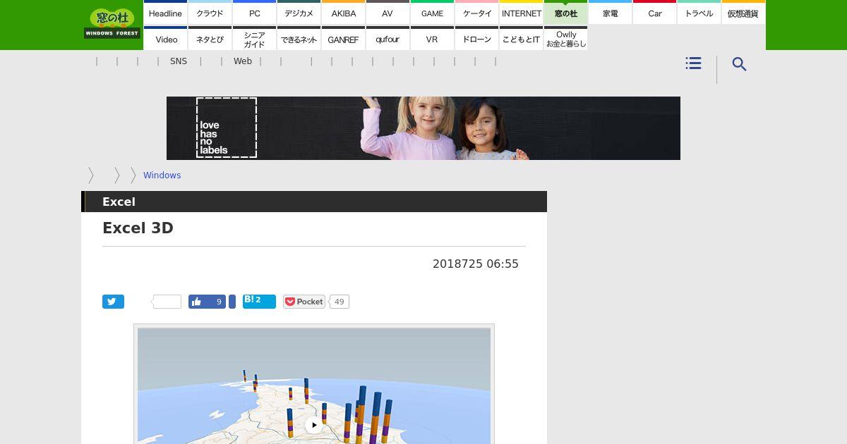The height and width of the screenshot is (444, 847).
Task: Click the Facebook share button beside like
Action: pos(232,302)
